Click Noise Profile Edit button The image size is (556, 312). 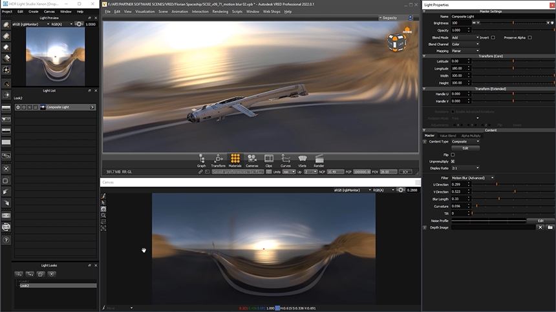(x=540, y=221)
